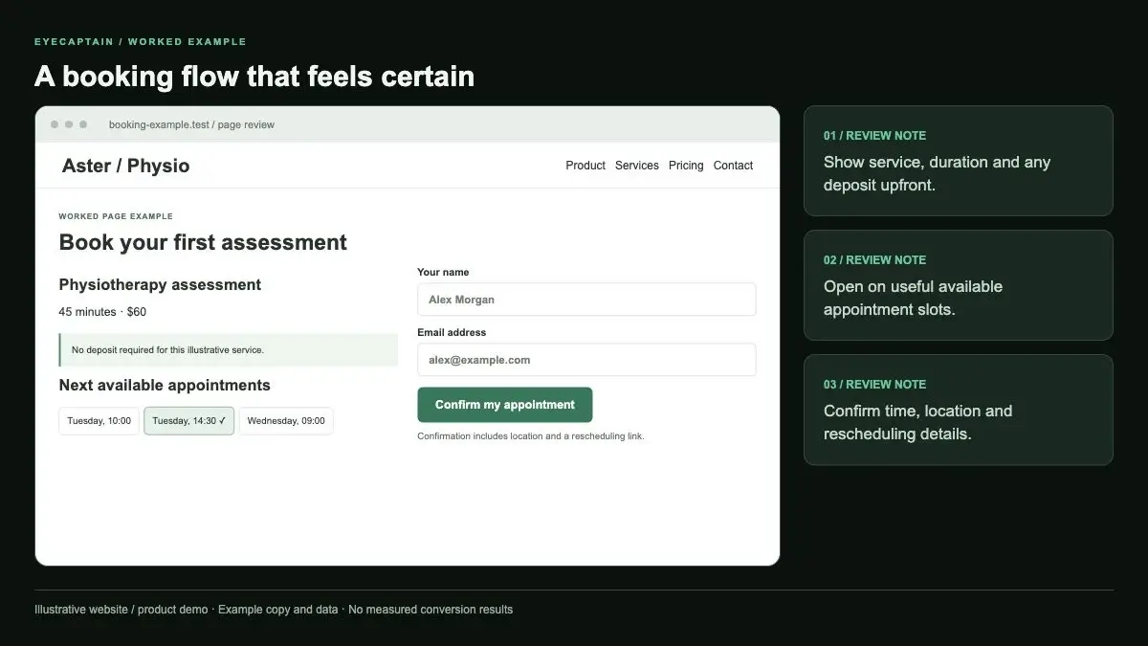Click the second gray browser window dot
The width and height of the screenshot is (1148, 646).
69,124
